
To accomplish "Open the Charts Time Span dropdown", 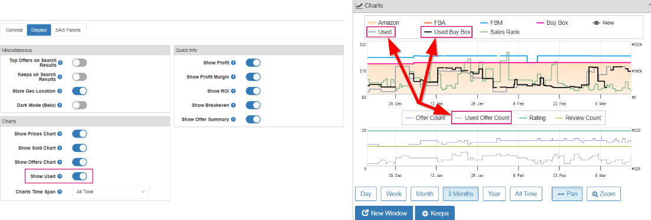I will (110, 192).
